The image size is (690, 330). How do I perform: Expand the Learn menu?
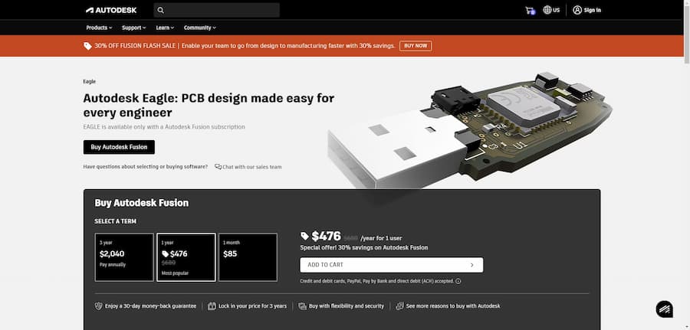tap(165, 28)
